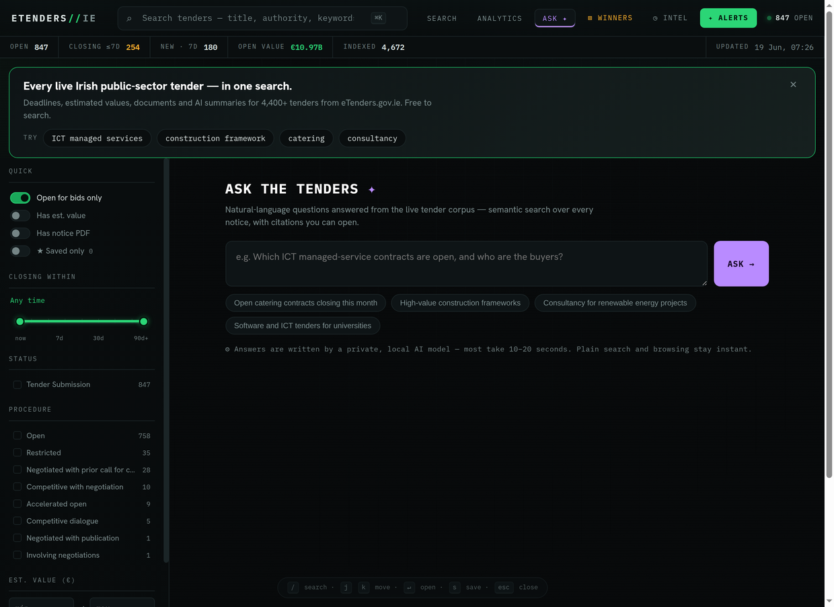
Task: Click the ⌘K shortcut badge
Action: pyautogui.click(x=378, y=18)
